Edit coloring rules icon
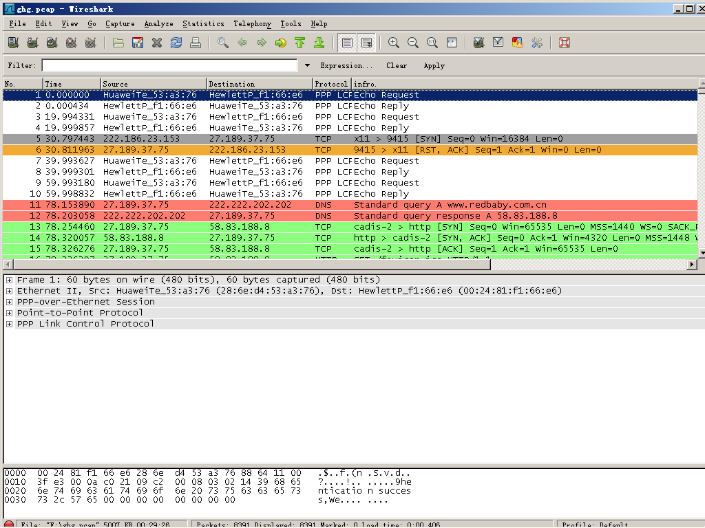 coord(518,43)
